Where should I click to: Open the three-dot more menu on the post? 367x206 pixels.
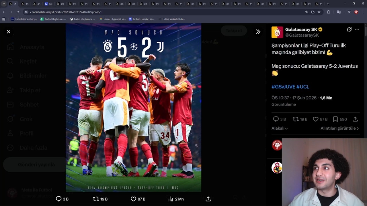click(357, 29)
